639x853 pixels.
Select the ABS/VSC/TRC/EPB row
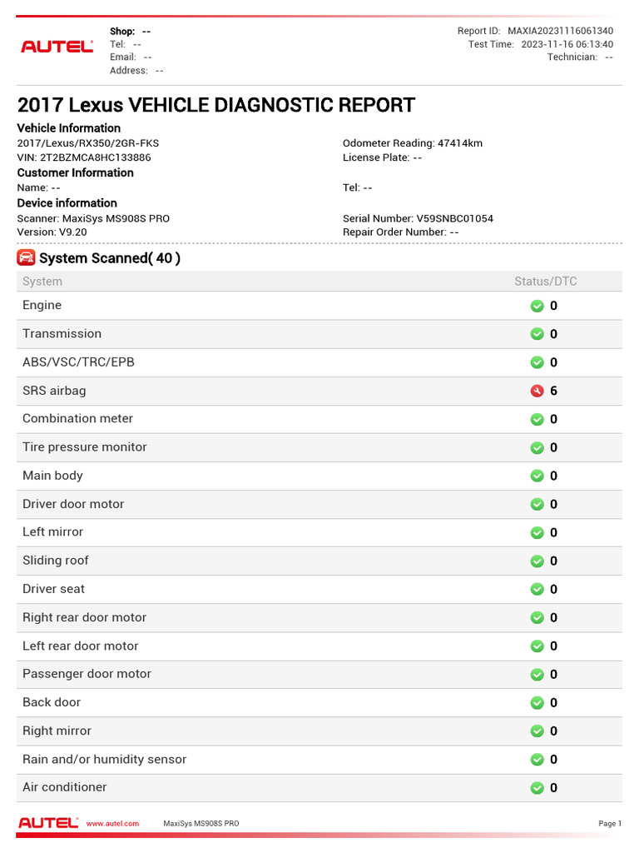point(319,362)
